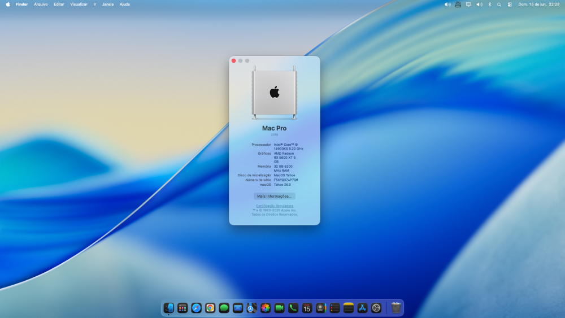Image resolution: width=565 pixels, height=318 pixels.
Task: Launch App Store from the Dock
Action: pyautogui.click(x=362, y=308)
